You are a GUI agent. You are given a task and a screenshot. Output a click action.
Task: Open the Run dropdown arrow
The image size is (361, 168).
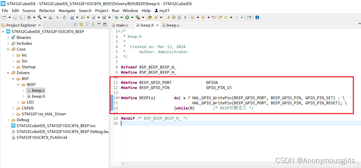click(132, 18)
